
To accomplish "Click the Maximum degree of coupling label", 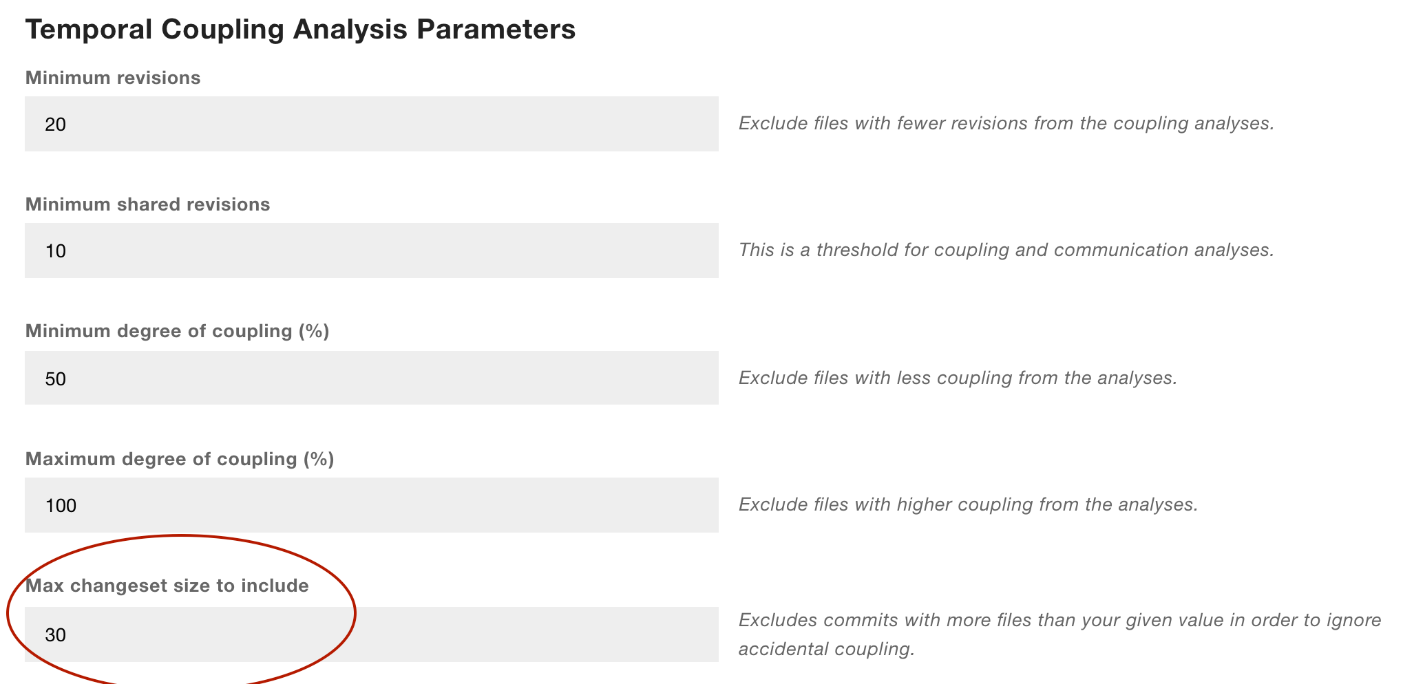I will [180, 458].
